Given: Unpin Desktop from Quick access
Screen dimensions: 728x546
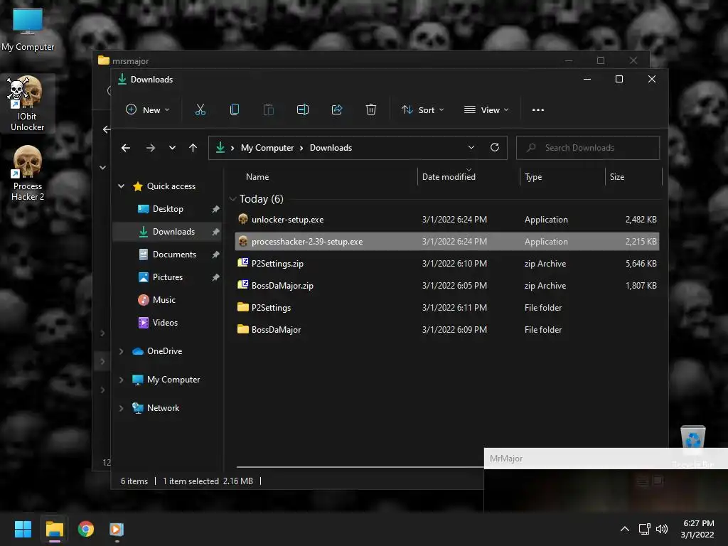Looking at the screenshot, I should pos(215,209).
